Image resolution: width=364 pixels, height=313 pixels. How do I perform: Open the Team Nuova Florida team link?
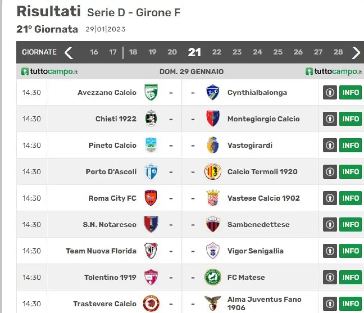point(101,251)
